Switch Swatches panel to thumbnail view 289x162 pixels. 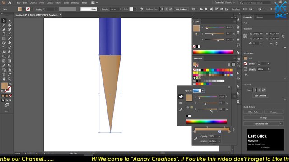click(233, 64)
